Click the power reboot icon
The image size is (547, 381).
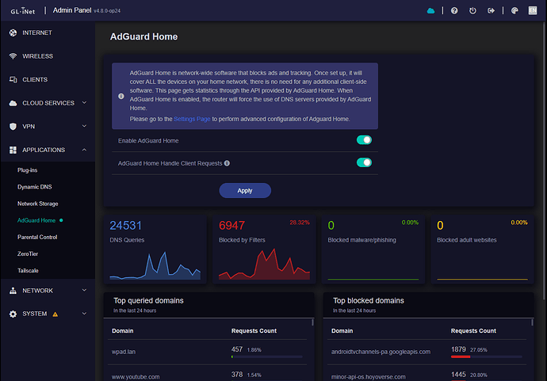tap(472, 11)
